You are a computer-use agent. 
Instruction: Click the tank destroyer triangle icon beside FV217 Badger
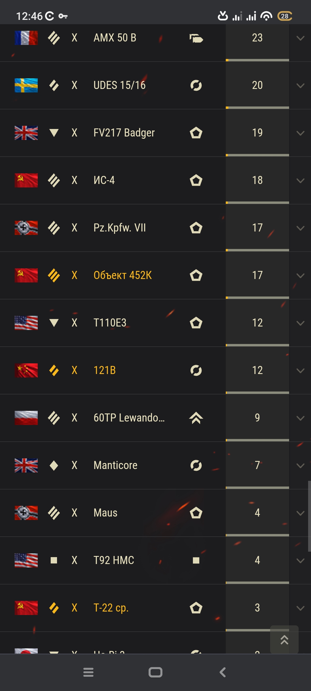pos(54,133)
